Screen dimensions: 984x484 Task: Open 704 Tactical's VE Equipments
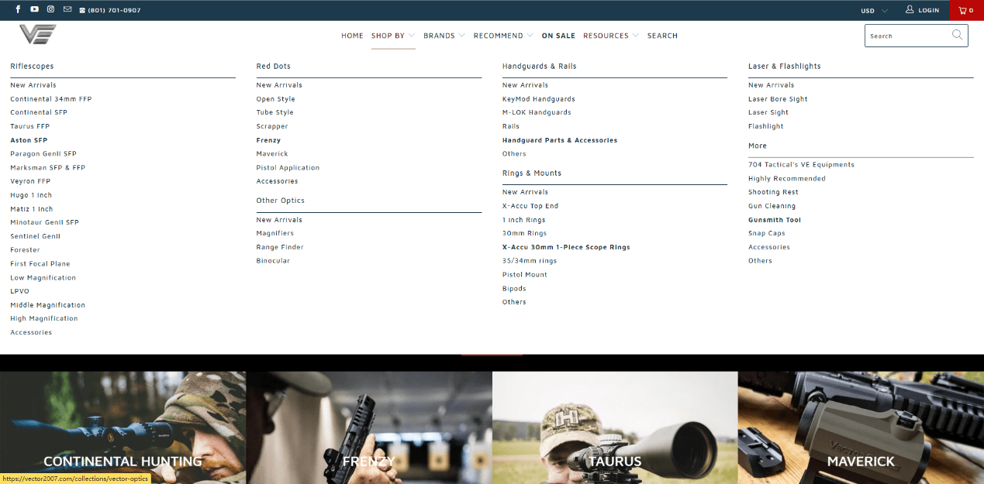(801, 164)
